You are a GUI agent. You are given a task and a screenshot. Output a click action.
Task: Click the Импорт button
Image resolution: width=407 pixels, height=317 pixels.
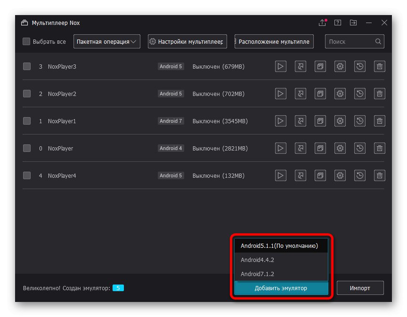pos(360,288)
